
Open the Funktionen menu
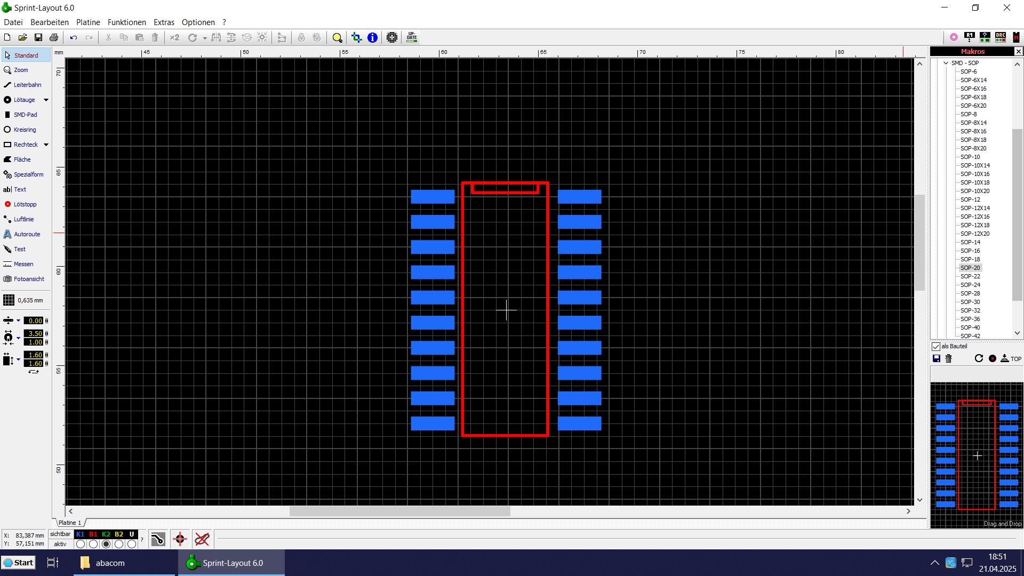point(127,22)
